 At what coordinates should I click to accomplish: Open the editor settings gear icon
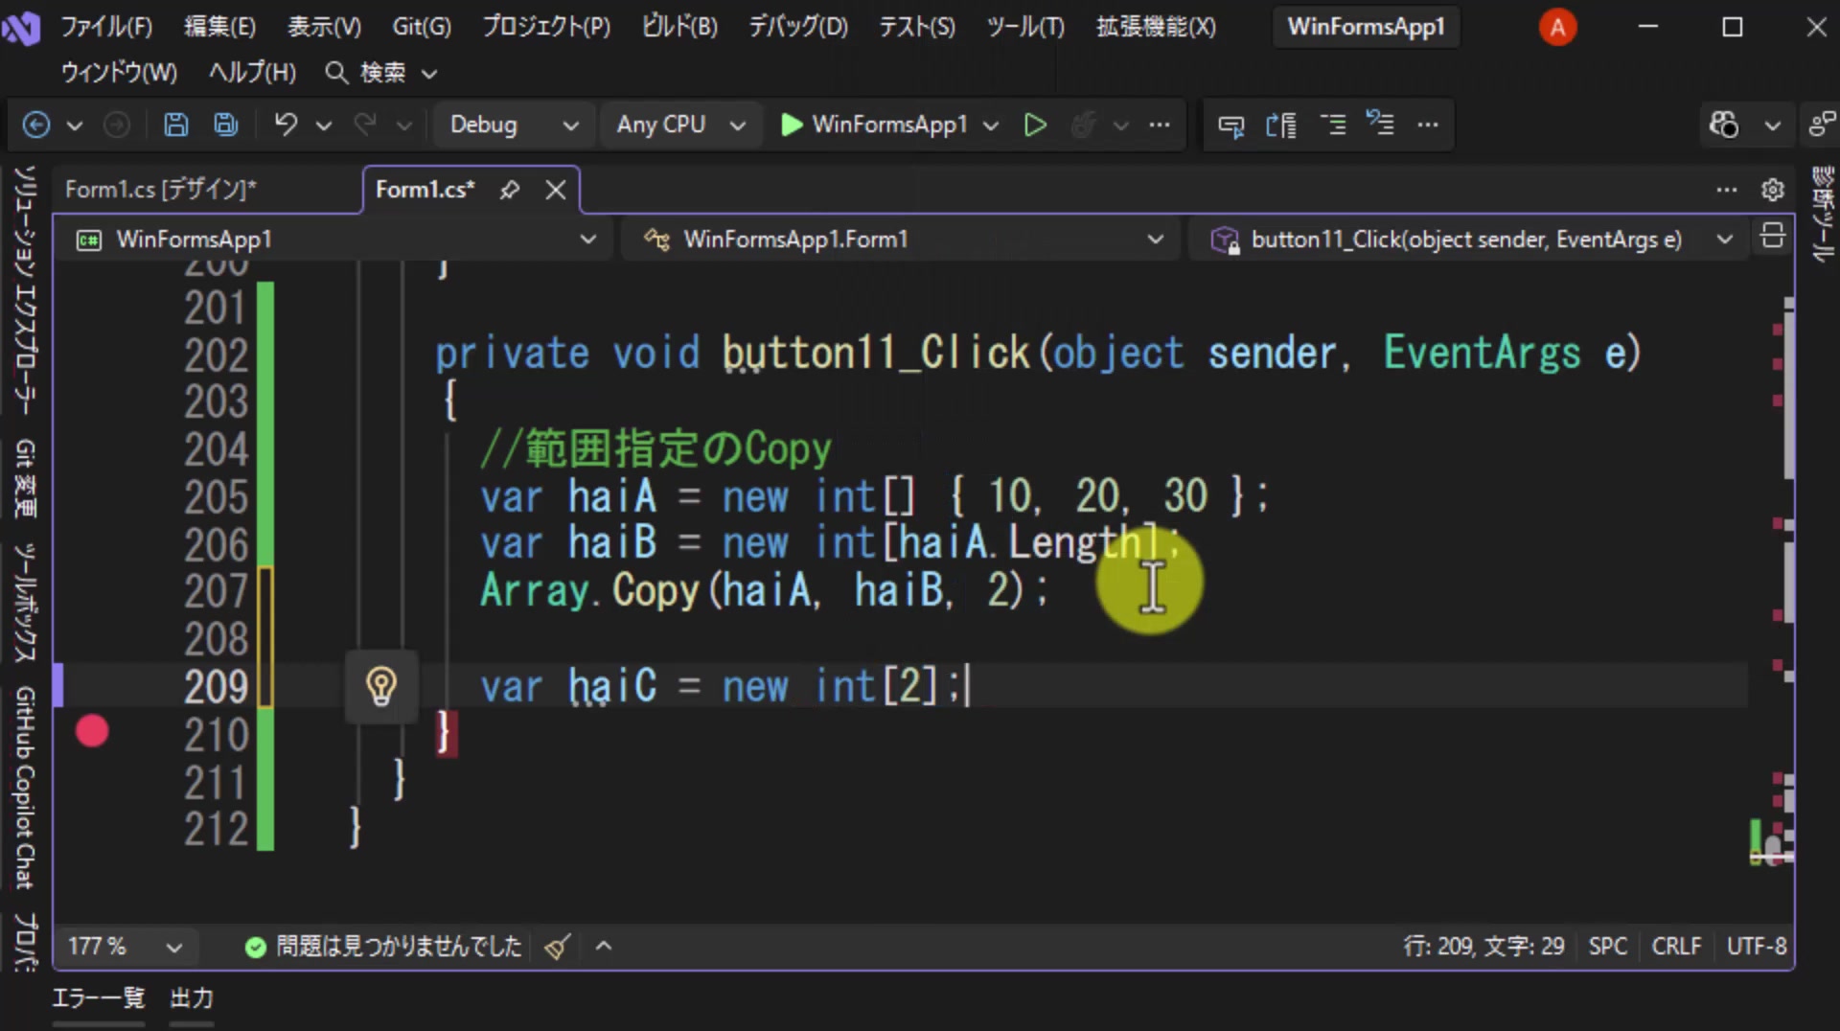click(1773, 190)
